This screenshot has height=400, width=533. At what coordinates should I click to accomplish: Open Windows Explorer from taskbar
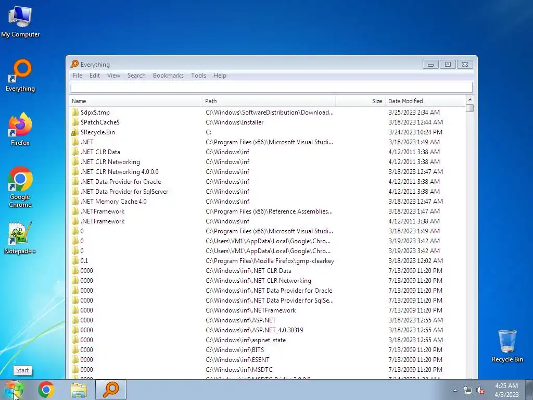click(79, 390)
